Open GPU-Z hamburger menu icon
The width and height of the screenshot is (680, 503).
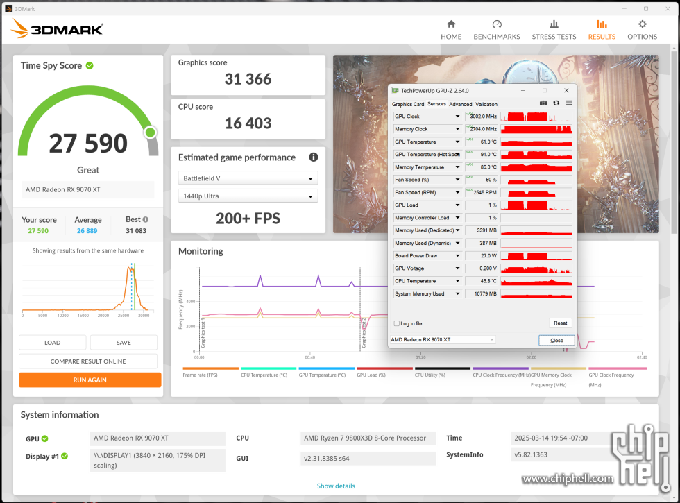pyautogui.click(x=568, y=103)
